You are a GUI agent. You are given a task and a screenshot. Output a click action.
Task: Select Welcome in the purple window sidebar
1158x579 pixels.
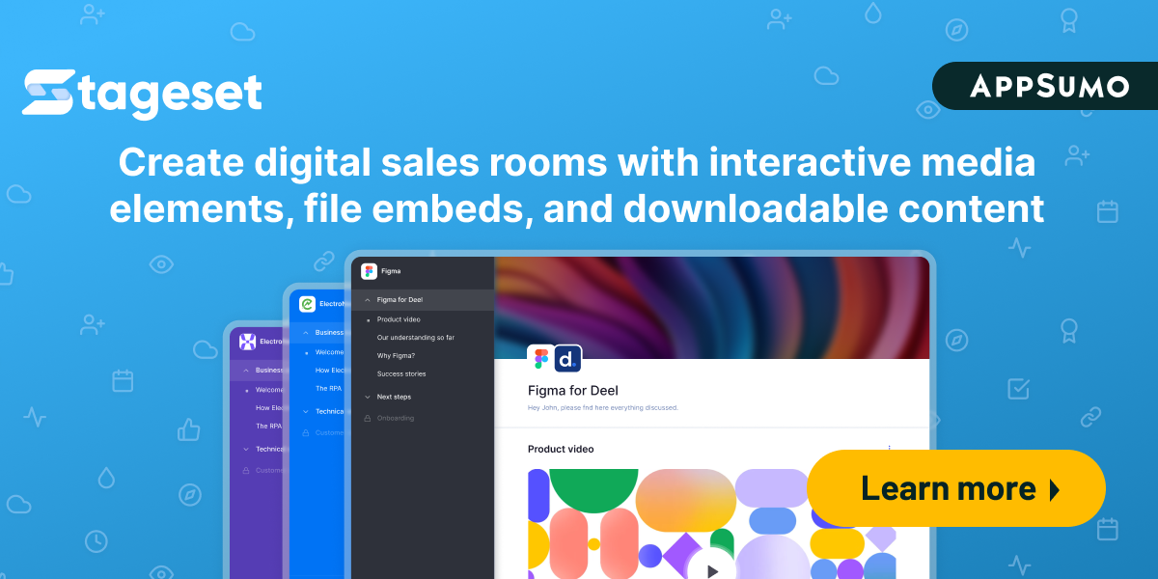click(x=269, y=390)
